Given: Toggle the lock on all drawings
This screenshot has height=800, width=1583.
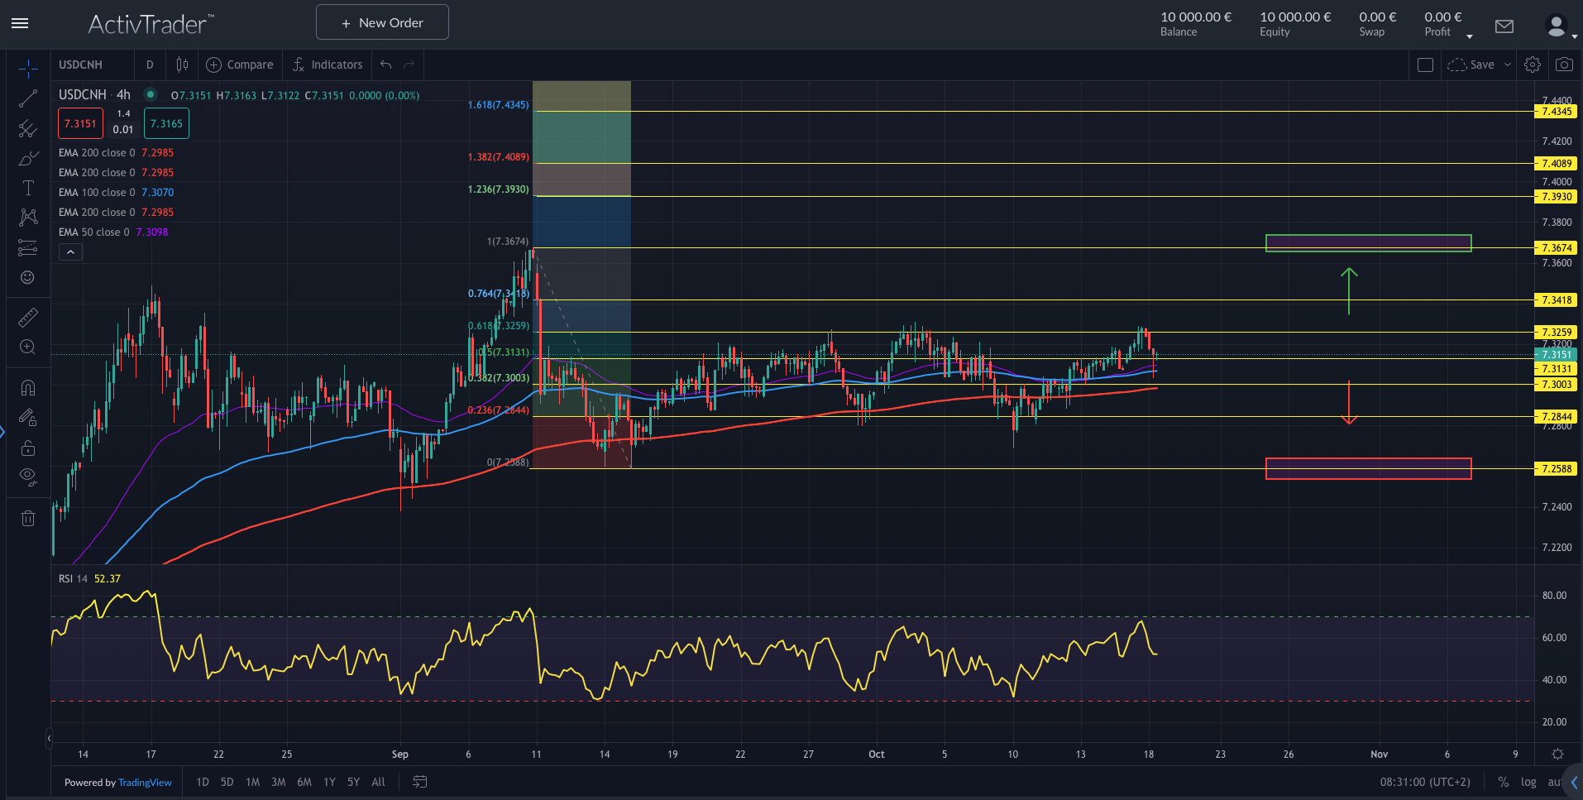Looking at the screenshot, I should (x=28, y=448).
